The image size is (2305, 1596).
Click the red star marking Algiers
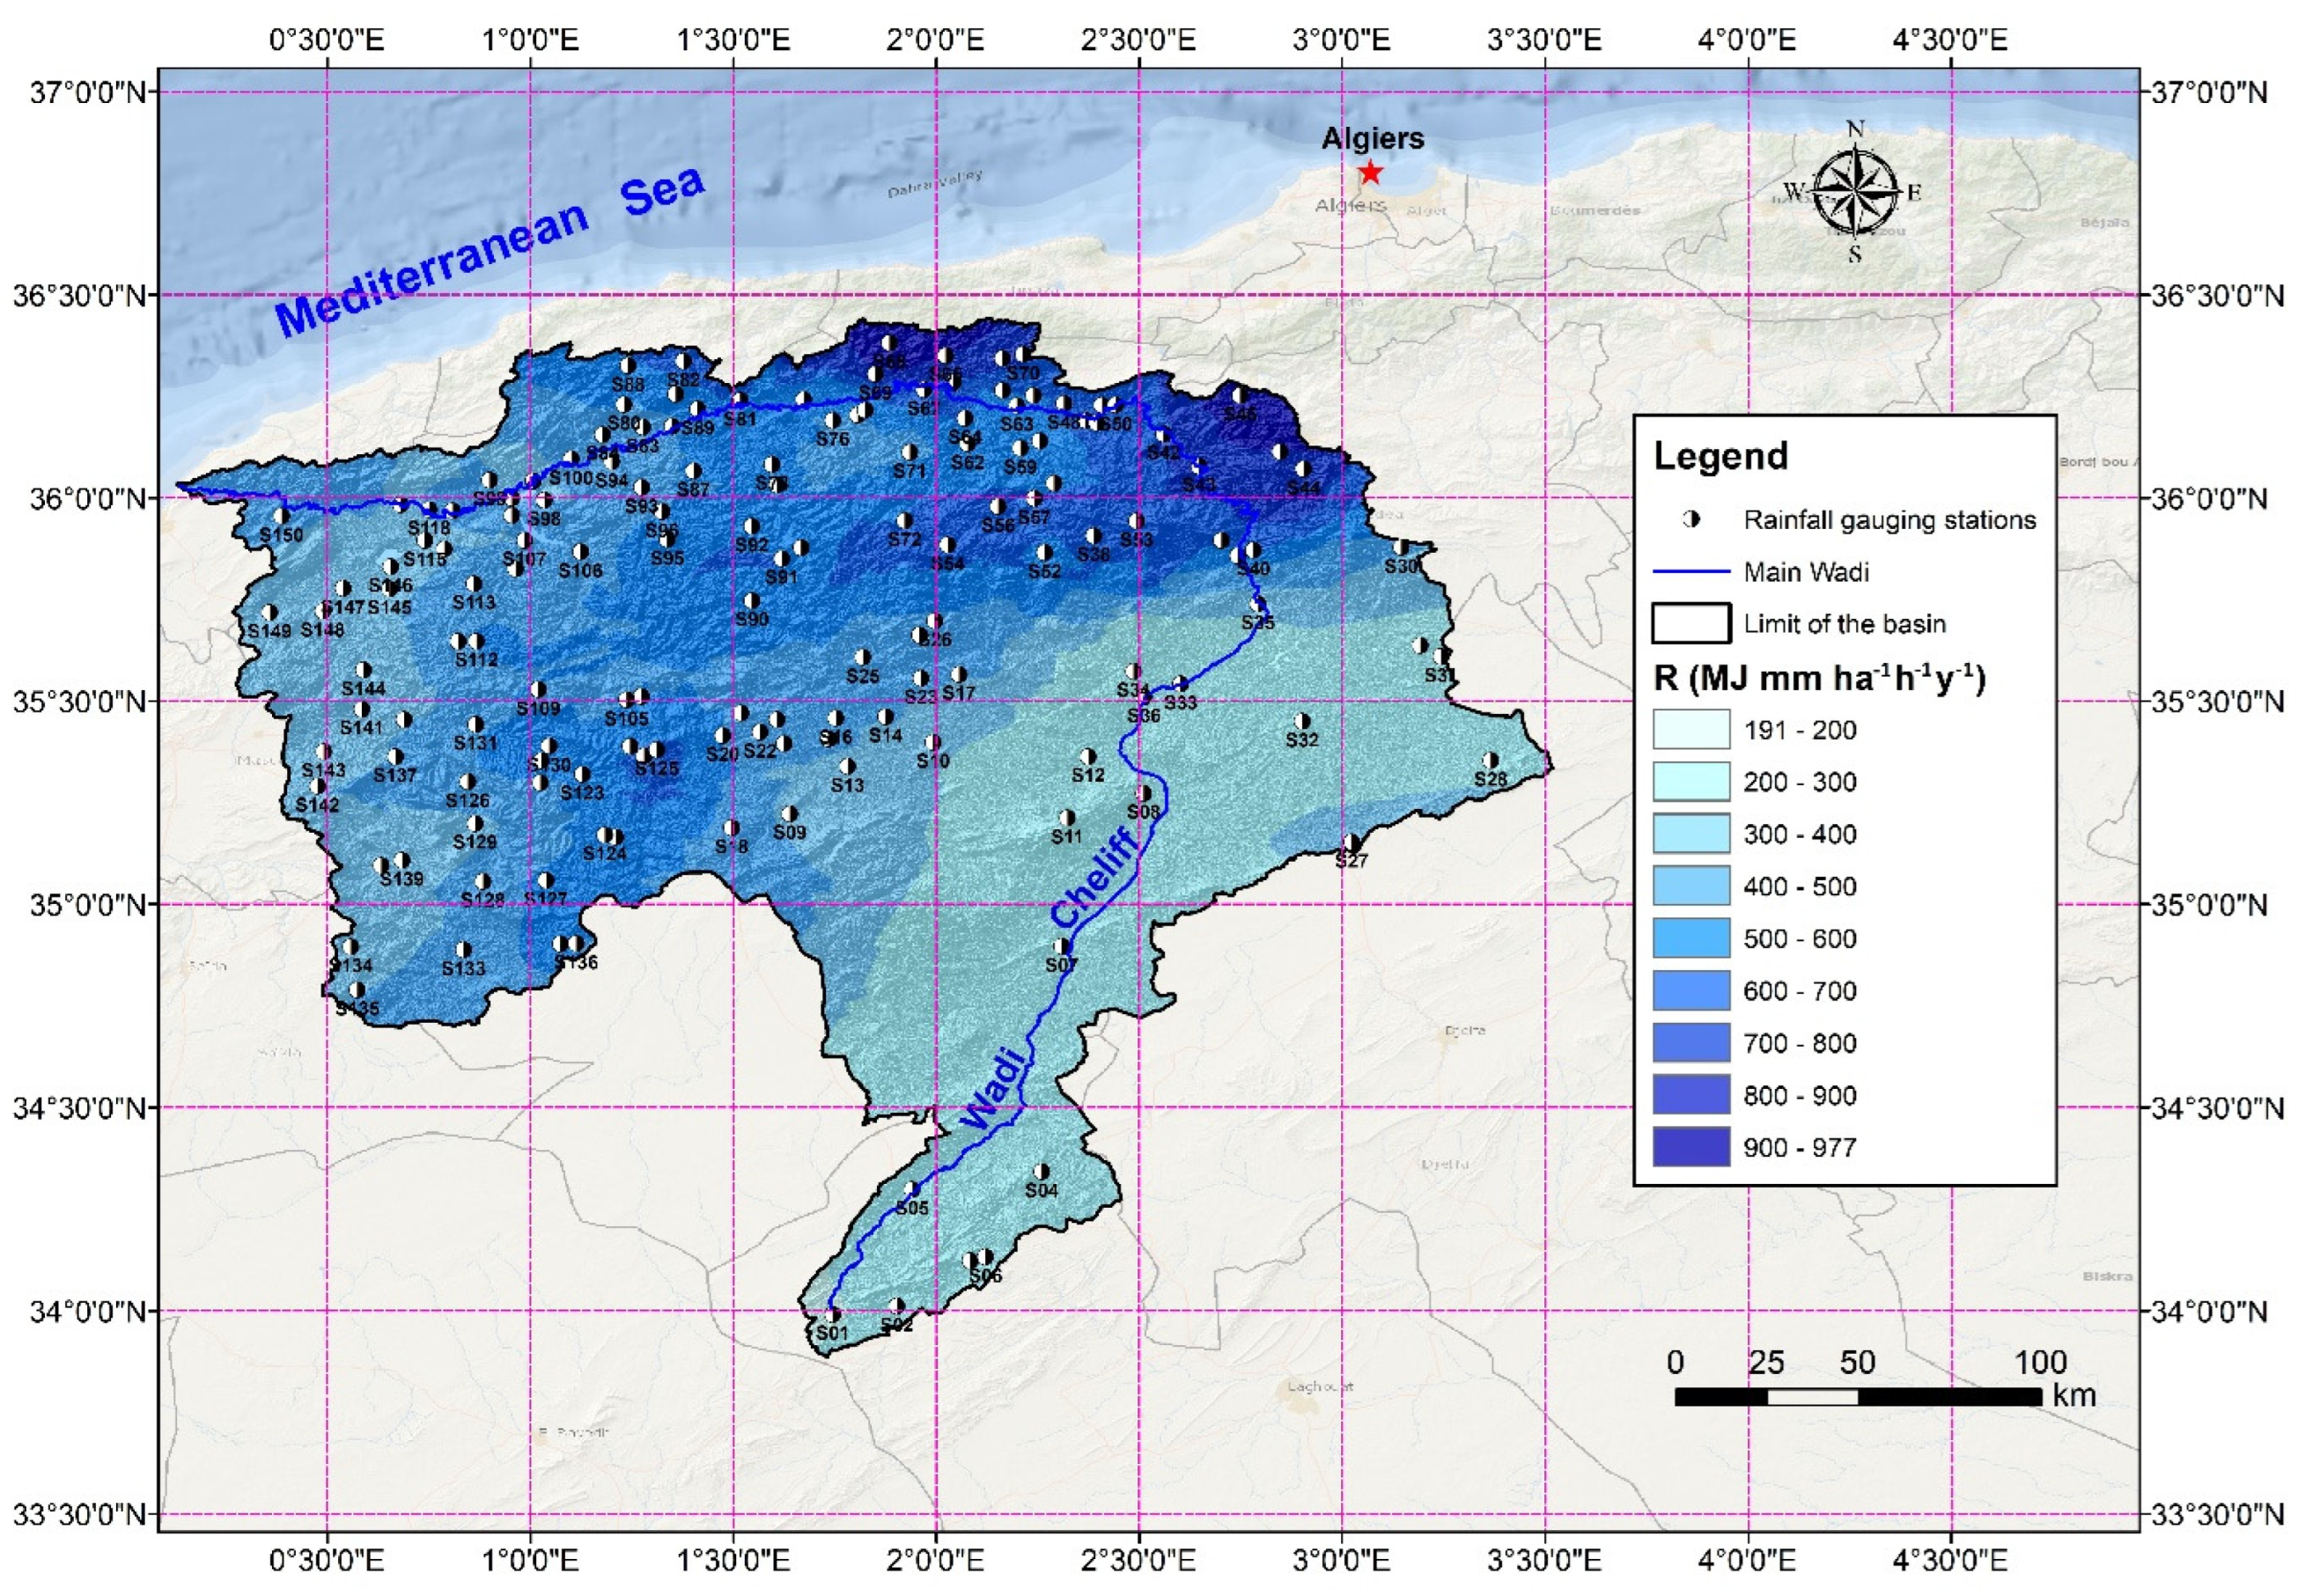pos(1370,173)
